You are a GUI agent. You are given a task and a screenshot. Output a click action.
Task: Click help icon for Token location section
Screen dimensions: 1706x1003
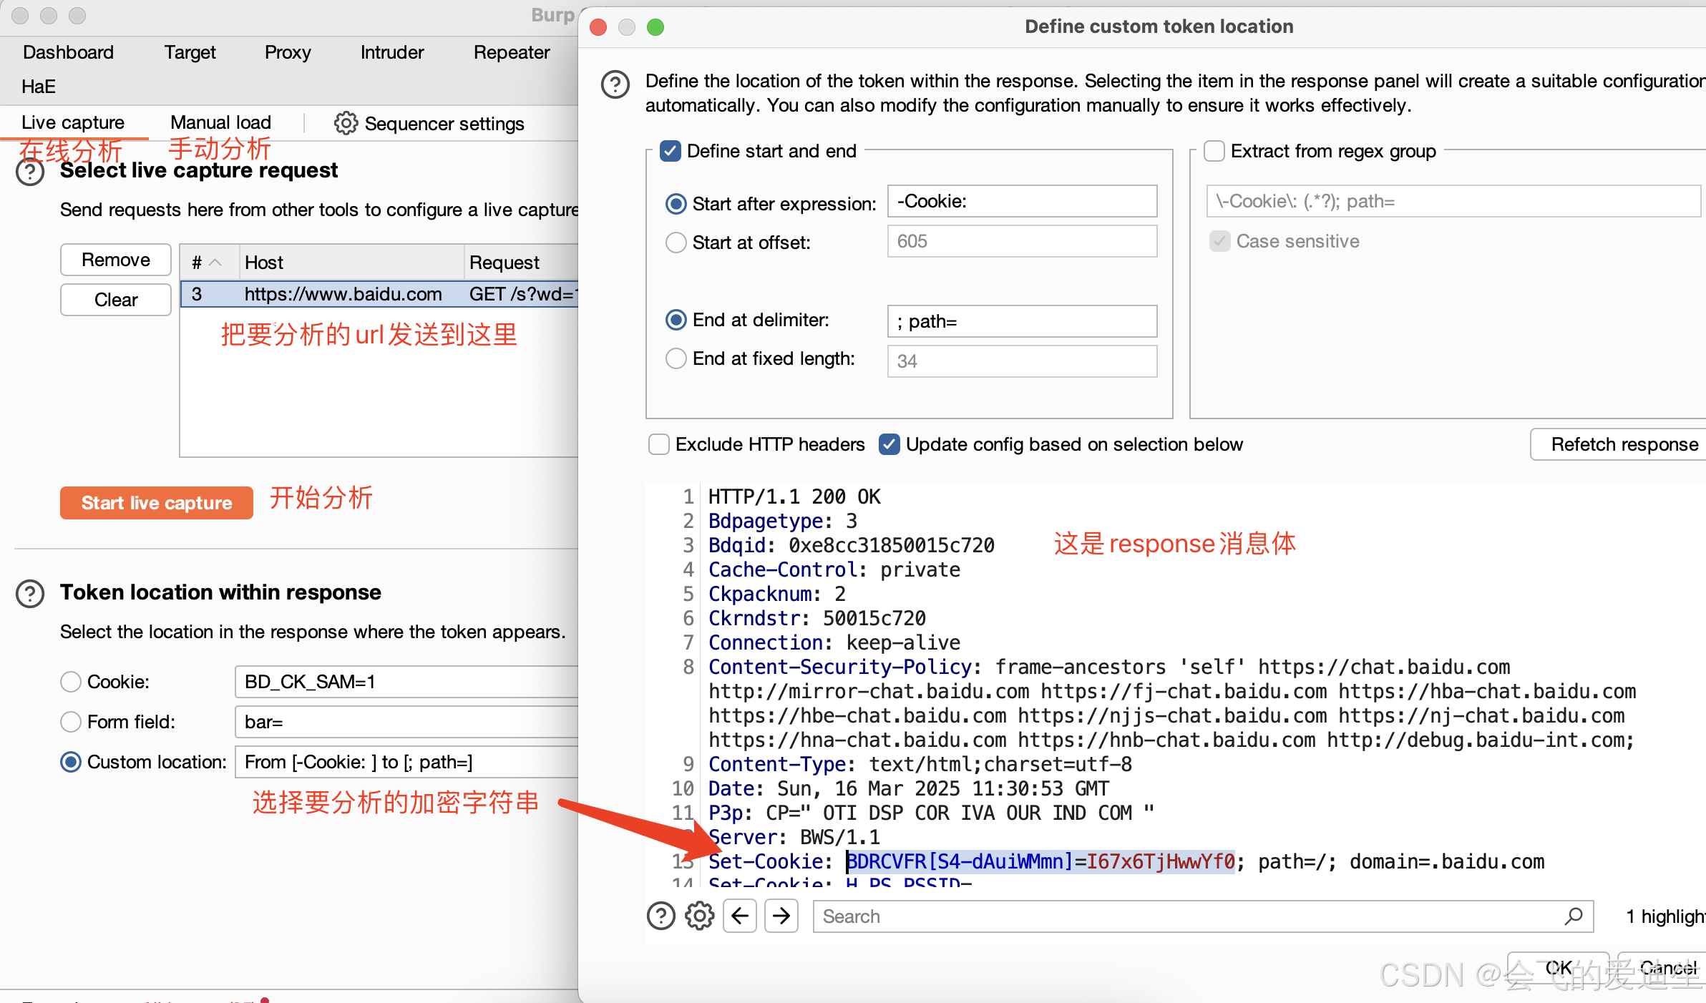coord(30,594)
